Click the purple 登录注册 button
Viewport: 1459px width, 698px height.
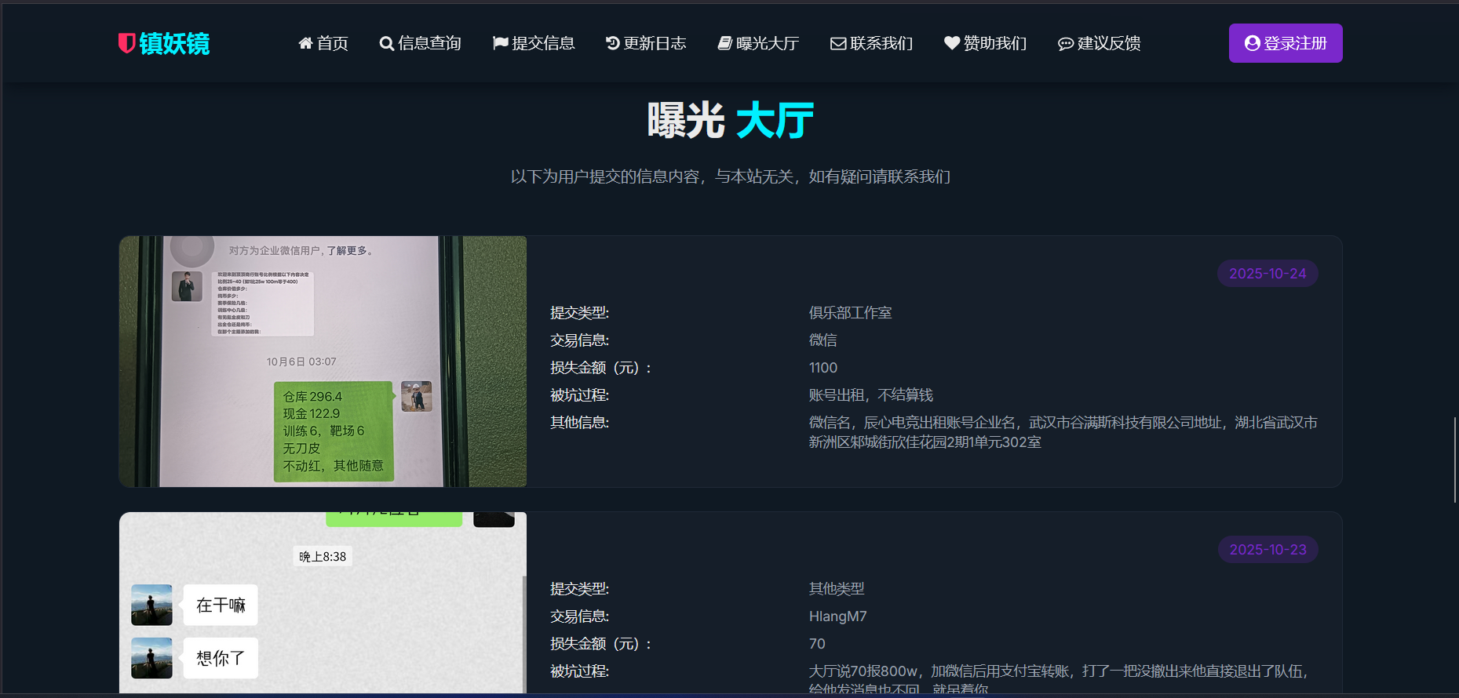coord(1286,43)
